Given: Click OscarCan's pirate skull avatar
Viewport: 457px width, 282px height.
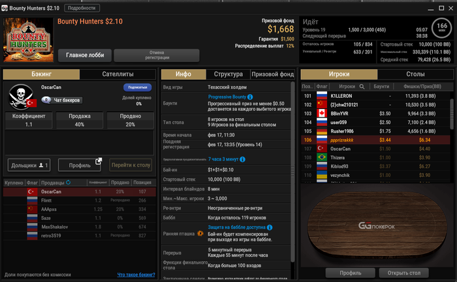Looking at the screenshot, I should coord(21,97).
